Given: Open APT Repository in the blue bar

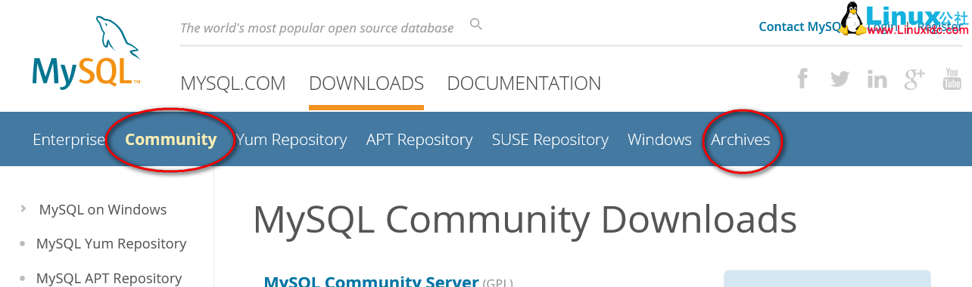Looking at the screenshot, I should tap(419, 140).
